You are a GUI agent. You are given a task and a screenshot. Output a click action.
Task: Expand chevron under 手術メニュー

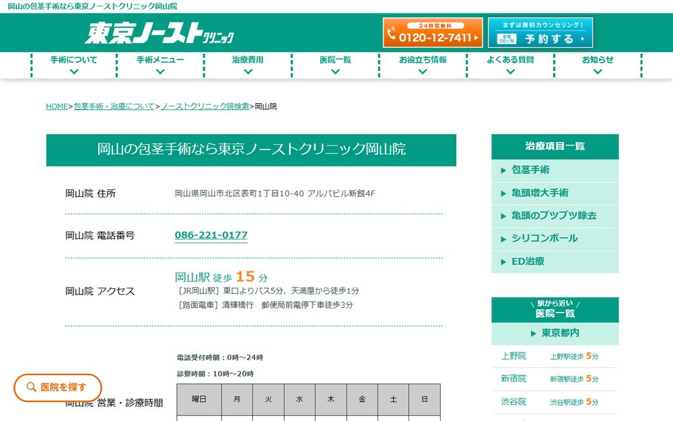pos(160,72)
